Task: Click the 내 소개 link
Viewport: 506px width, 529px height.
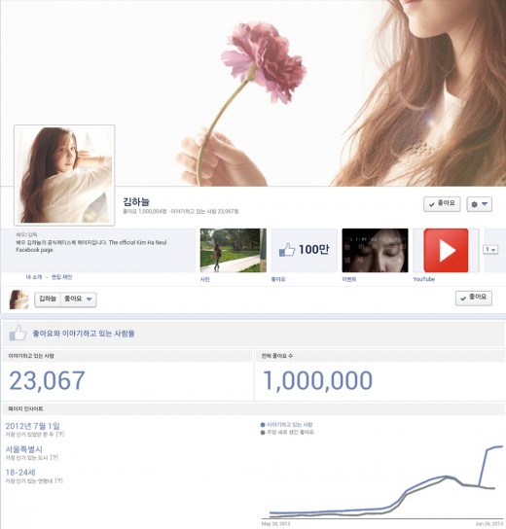Action: pyautogui.click(x=34, y=277)
